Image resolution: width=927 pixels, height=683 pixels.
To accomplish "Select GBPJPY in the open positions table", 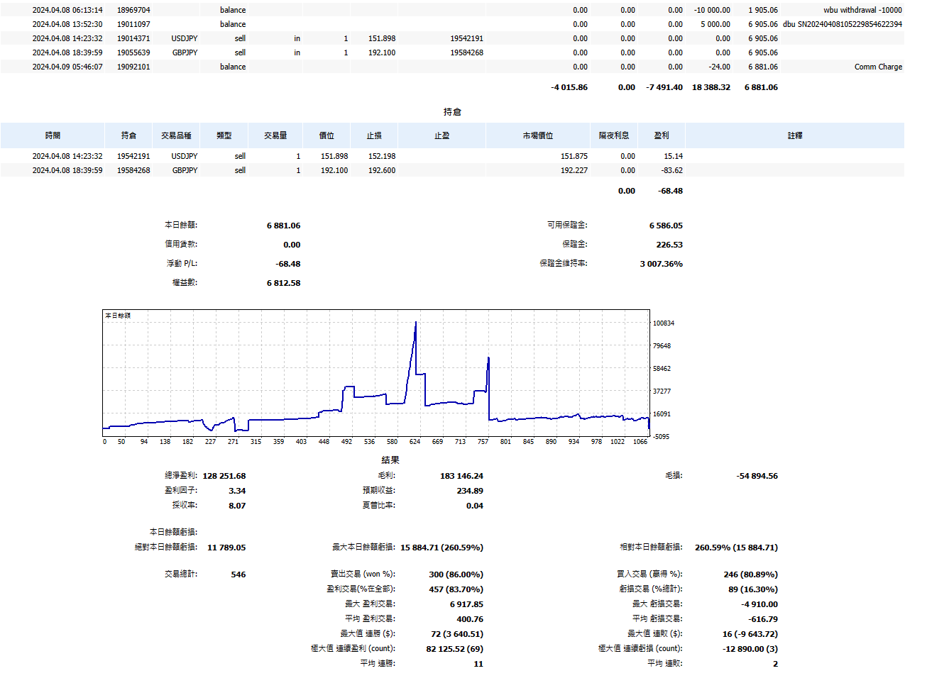I will click(185, 170).
